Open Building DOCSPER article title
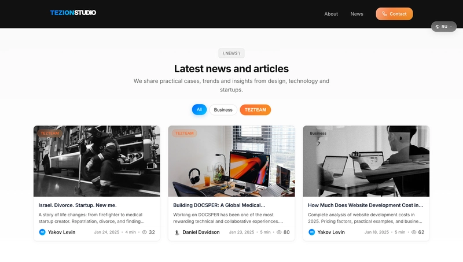 click(x=219, y=205)
